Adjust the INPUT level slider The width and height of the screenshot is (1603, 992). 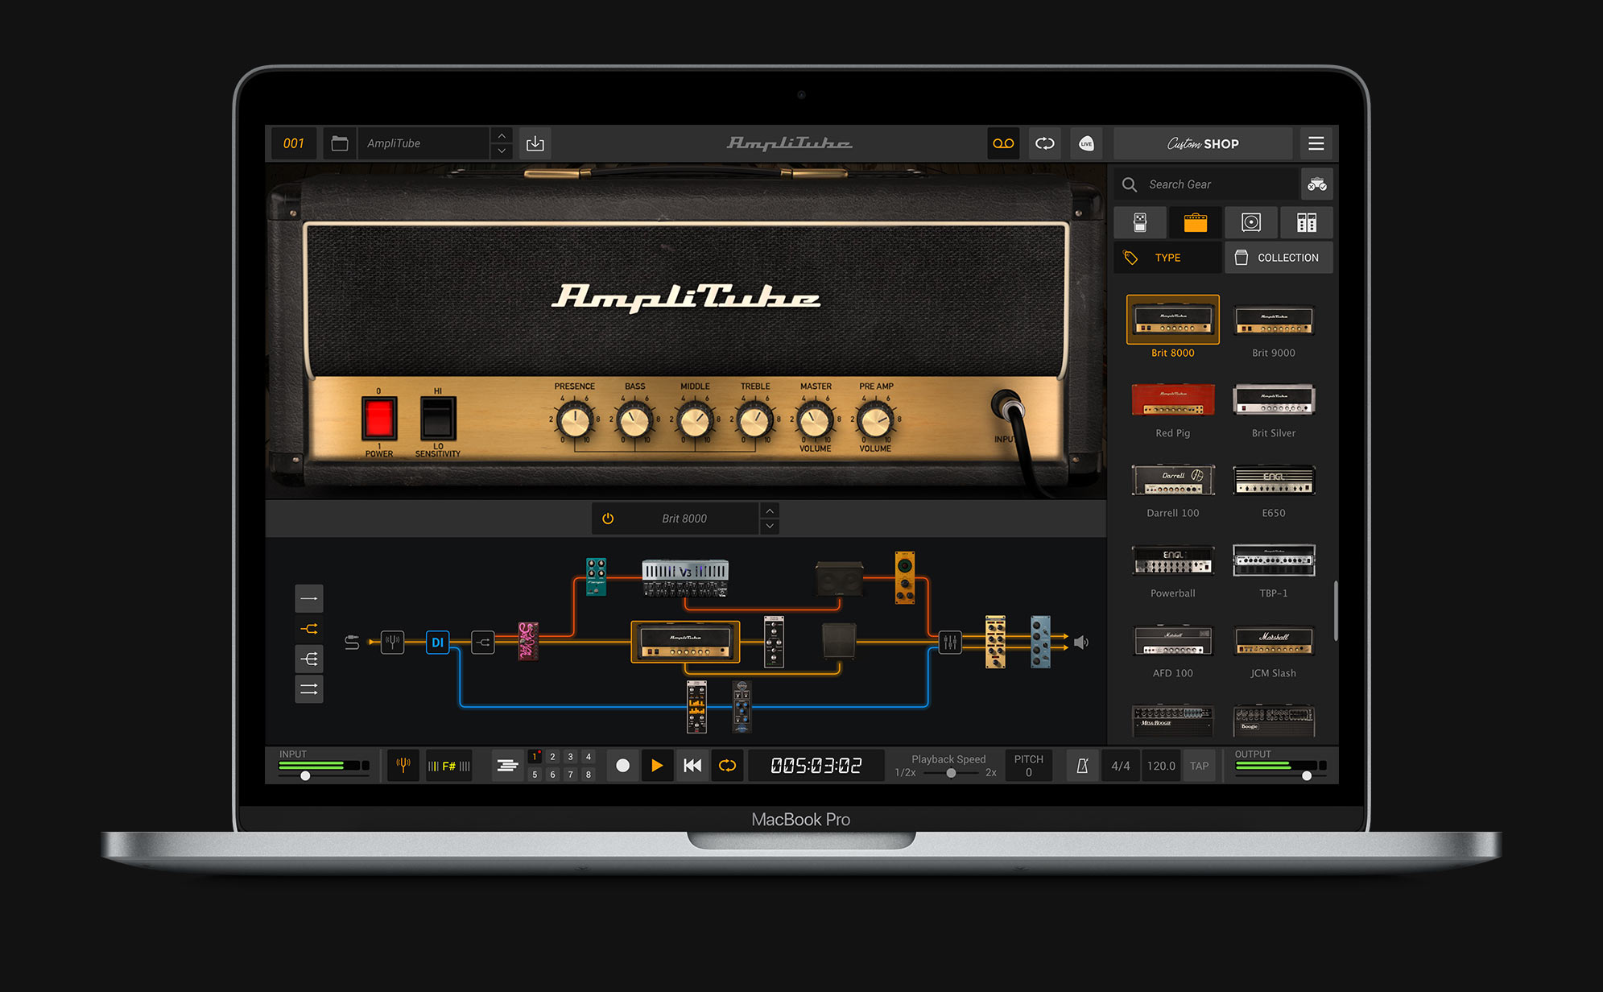pyautogui.click(x=305, y=775)
